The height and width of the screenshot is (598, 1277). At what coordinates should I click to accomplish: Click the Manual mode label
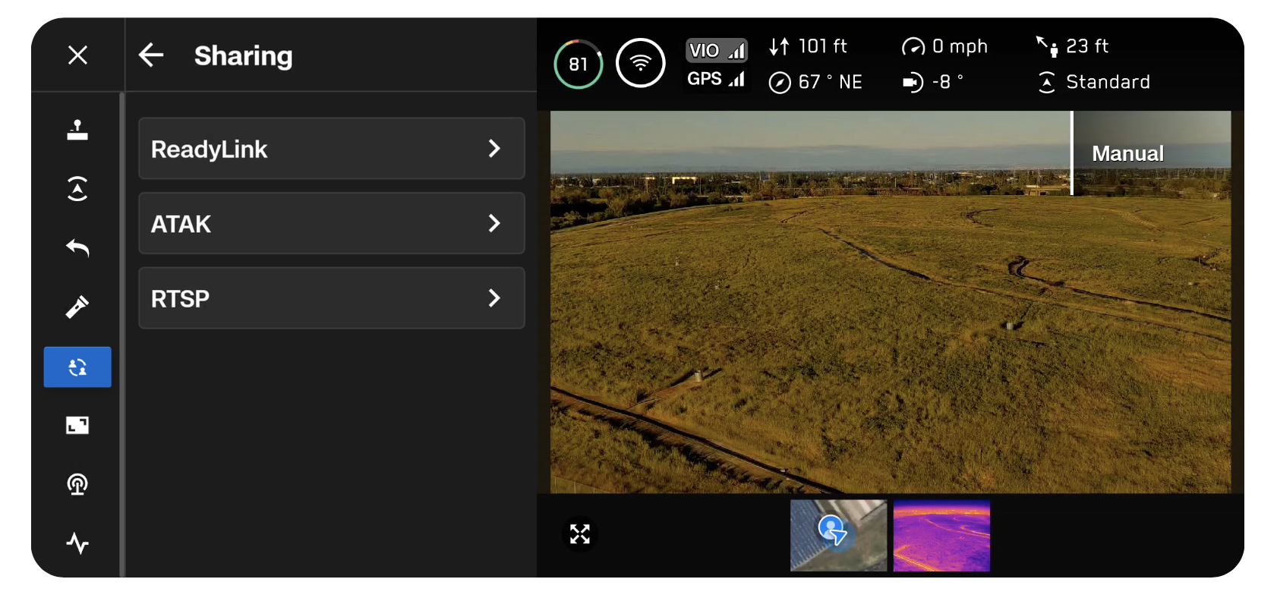1127,154
